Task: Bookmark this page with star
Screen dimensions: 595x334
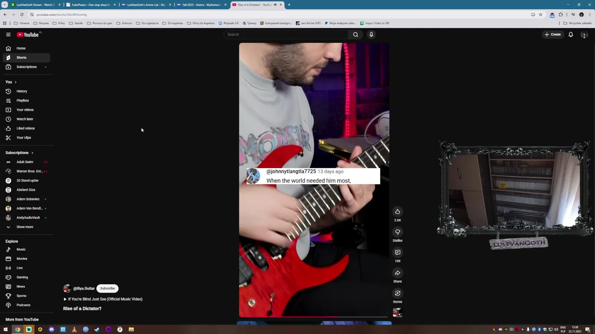Action: coord(540,14)
